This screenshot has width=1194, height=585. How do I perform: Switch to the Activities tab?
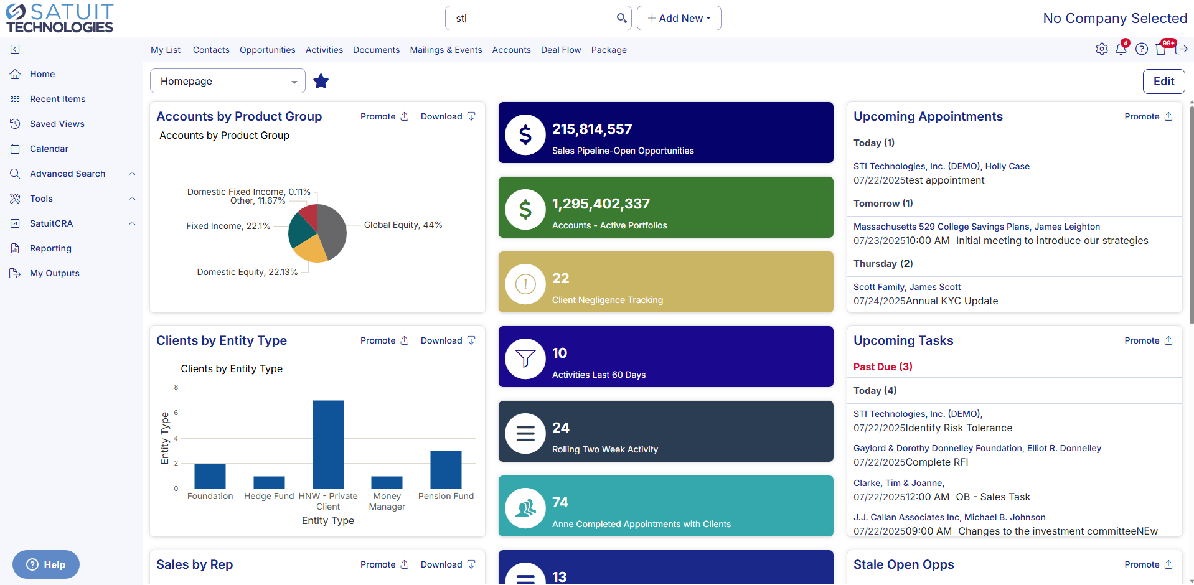point(324,50)
